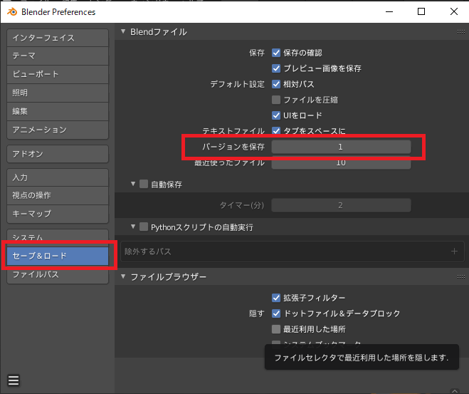Click plus icon in excluded paths field
This screenshot has height=394, width=469.
click(x=454, y=252)
